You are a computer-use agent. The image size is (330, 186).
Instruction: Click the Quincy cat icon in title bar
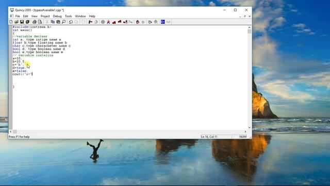coord(12,10)
